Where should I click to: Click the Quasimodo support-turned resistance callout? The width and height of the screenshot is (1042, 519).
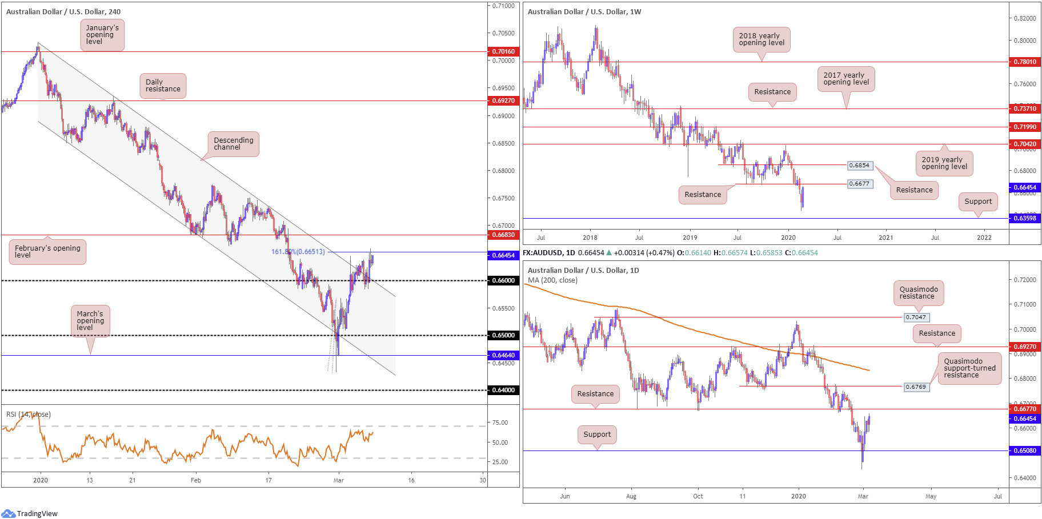click(x=969, y=368)
